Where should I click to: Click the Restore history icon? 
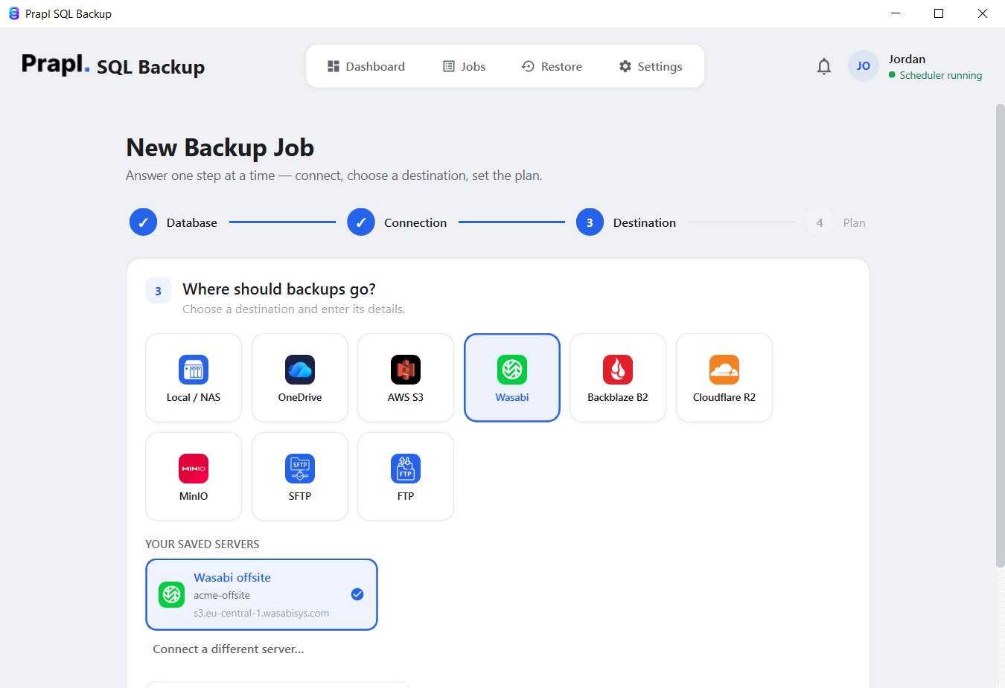(528, 66)
